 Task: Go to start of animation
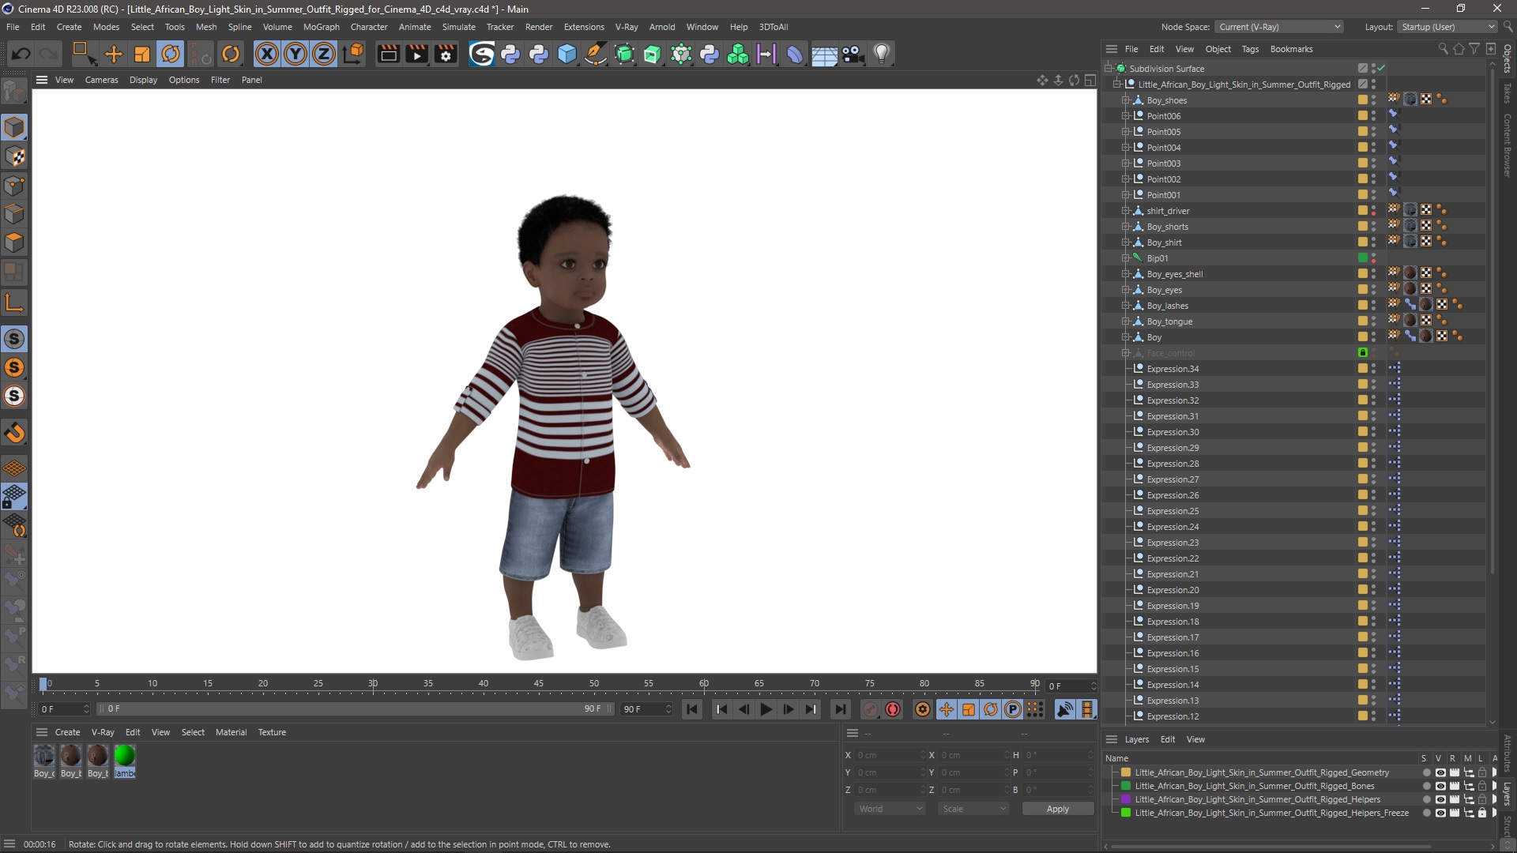click(692, 709)
